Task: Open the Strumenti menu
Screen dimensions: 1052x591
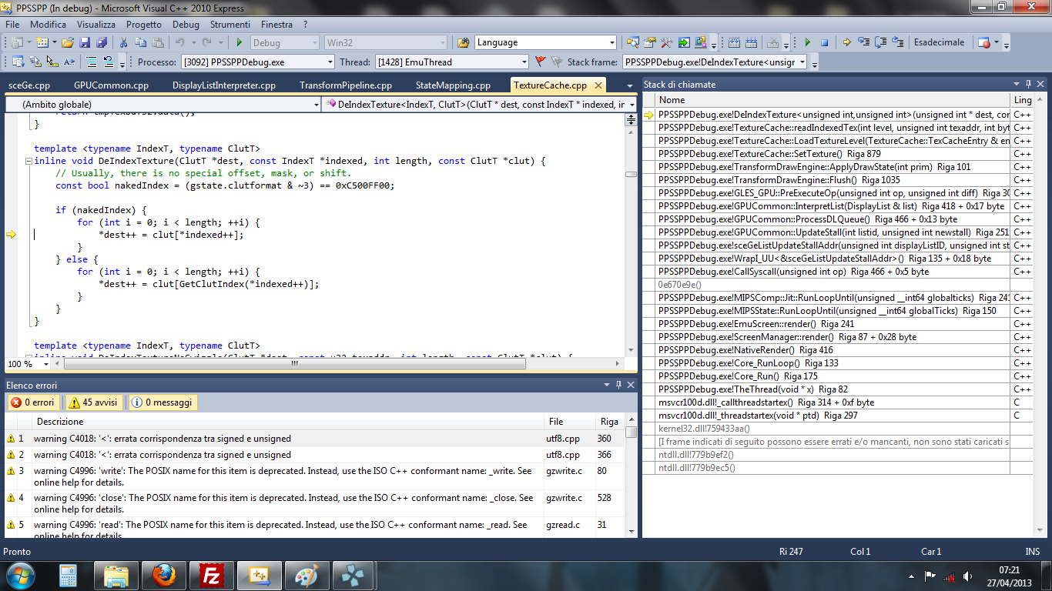Action: [x=230, y=25]
